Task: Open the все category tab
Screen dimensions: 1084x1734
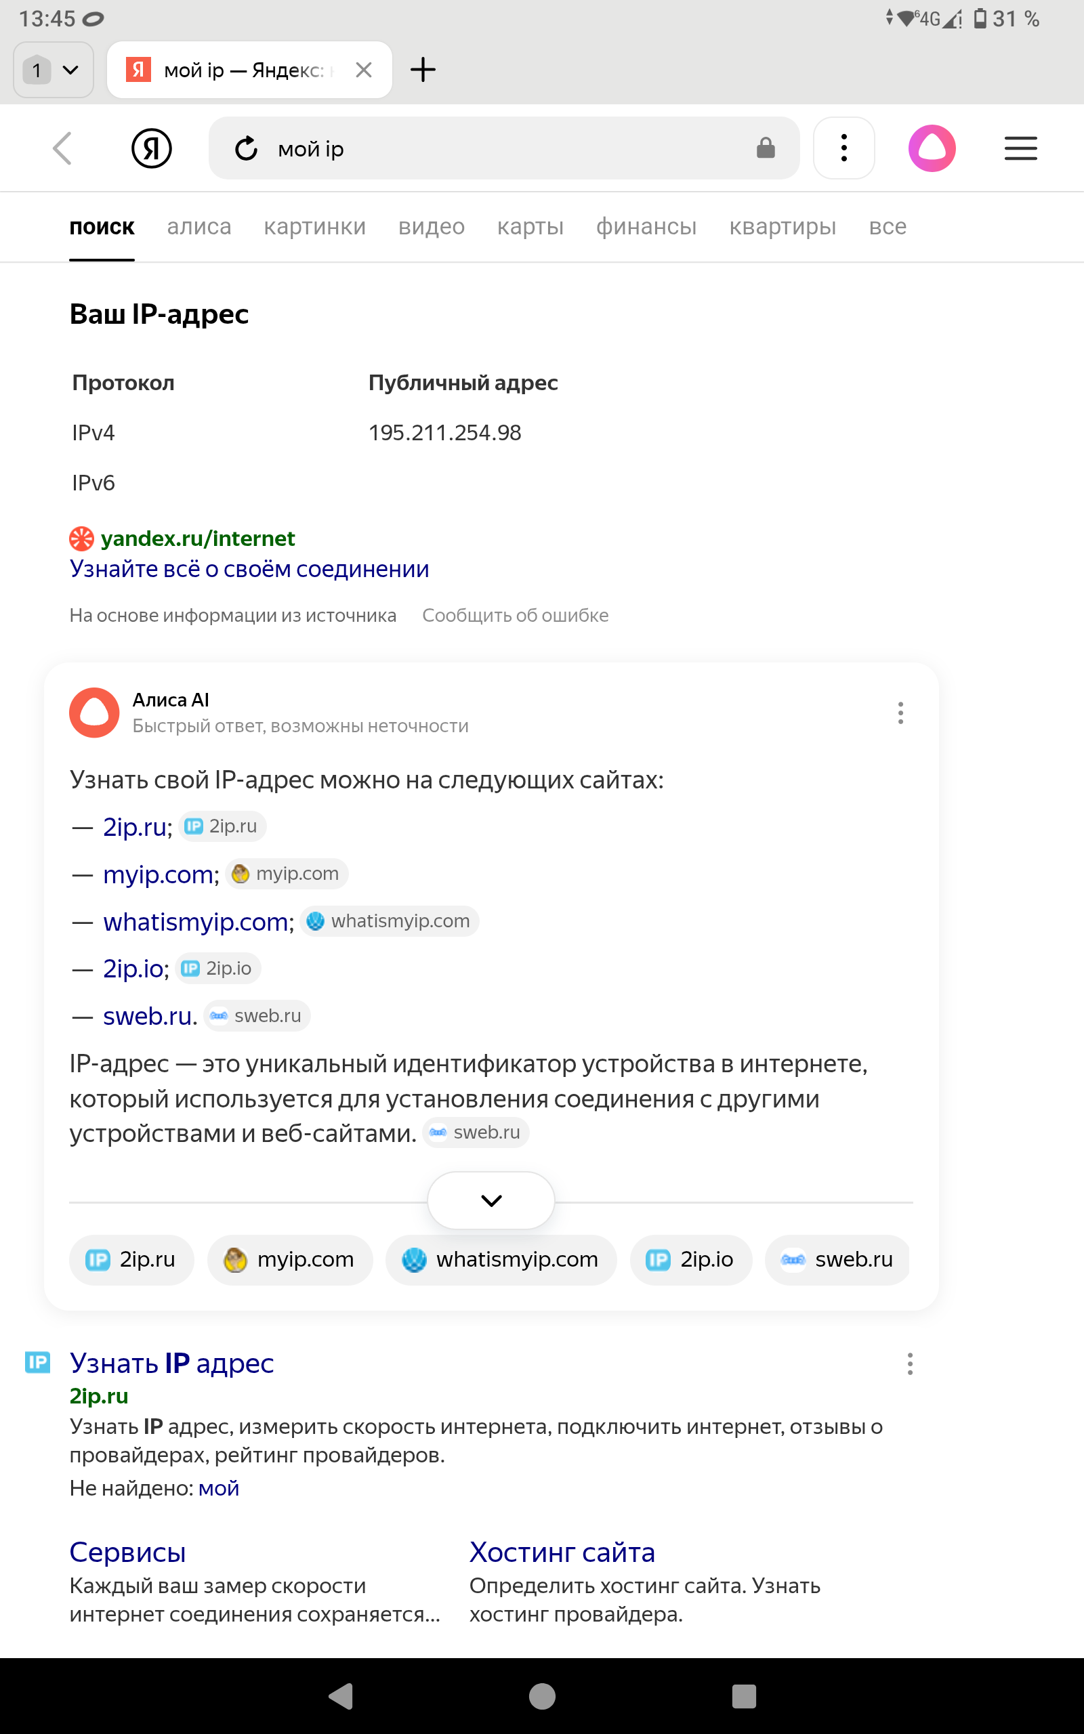Action: pyautogui.click(x=888, y=226)
